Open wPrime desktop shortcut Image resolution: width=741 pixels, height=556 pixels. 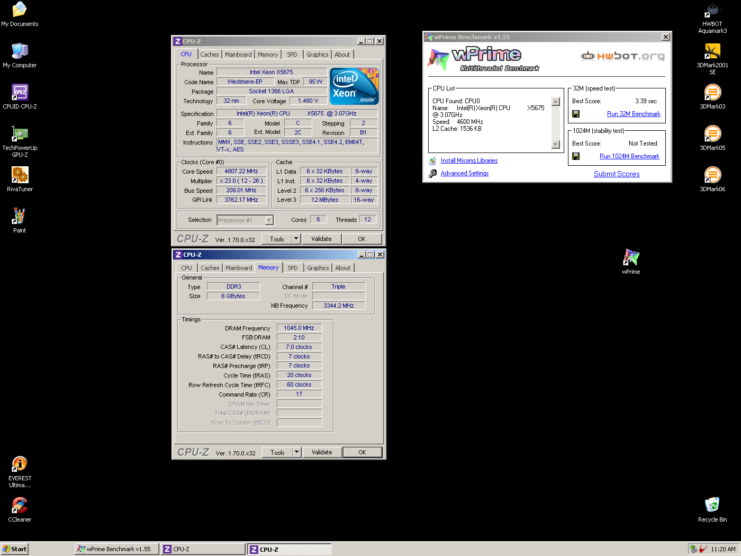(631, 262)
